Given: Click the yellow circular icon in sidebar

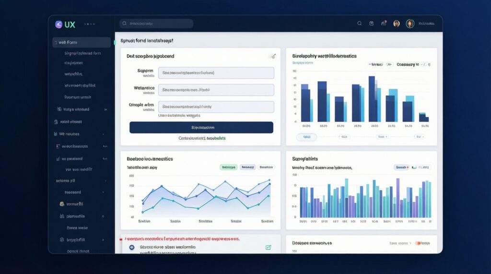Looking at the screenshot, I should pyautogui.click(x=62, y=203).
